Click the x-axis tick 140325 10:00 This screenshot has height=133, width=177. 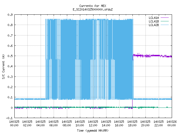[x=80, y=124]
